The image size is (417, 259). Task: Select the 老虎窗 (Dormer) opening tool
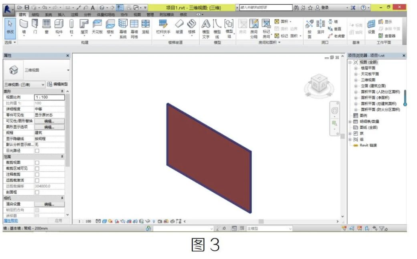(x=336, y=36)
